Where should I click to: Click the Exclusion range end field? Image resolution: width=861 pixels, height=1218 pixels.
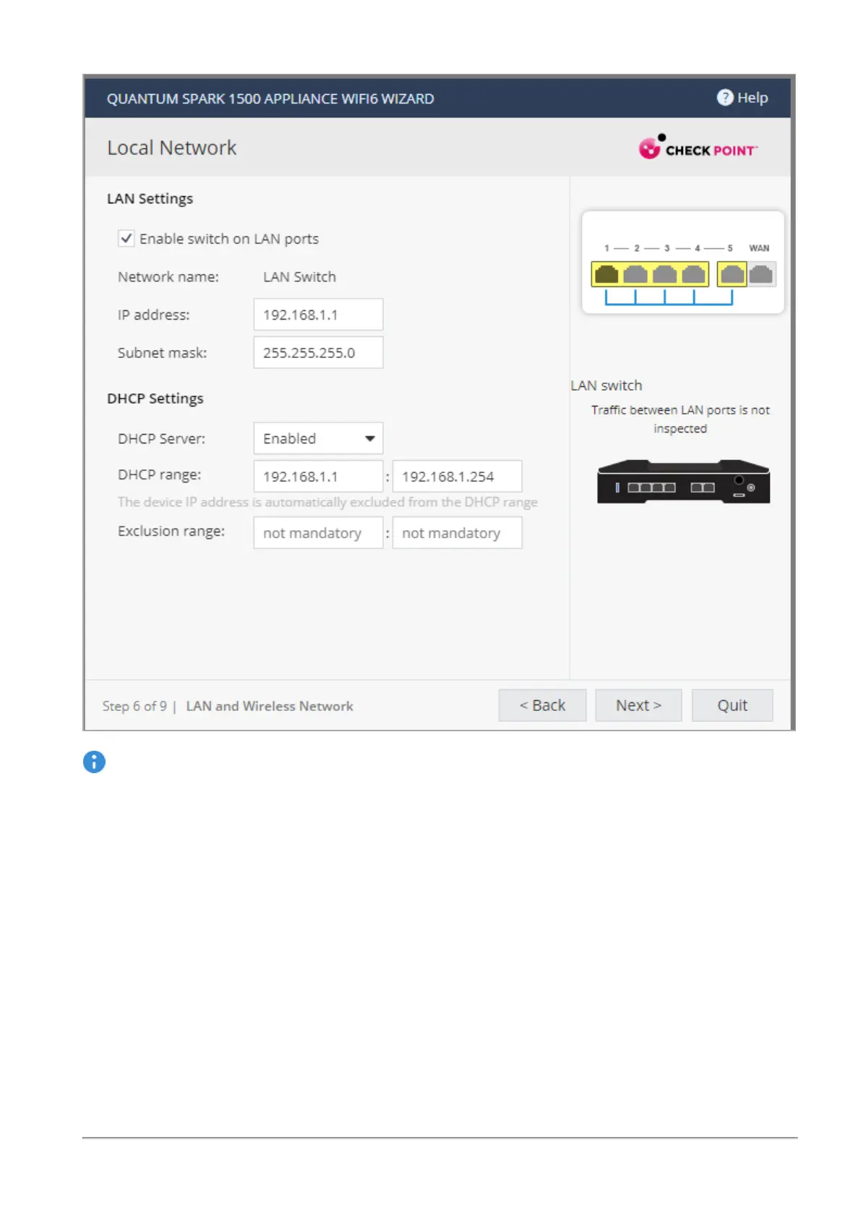point(457,533)
